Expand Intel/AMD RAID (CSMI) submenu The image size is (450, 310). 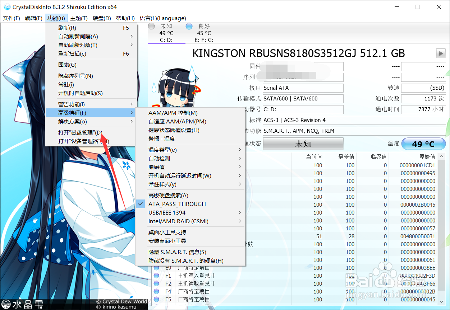point(190,221)
